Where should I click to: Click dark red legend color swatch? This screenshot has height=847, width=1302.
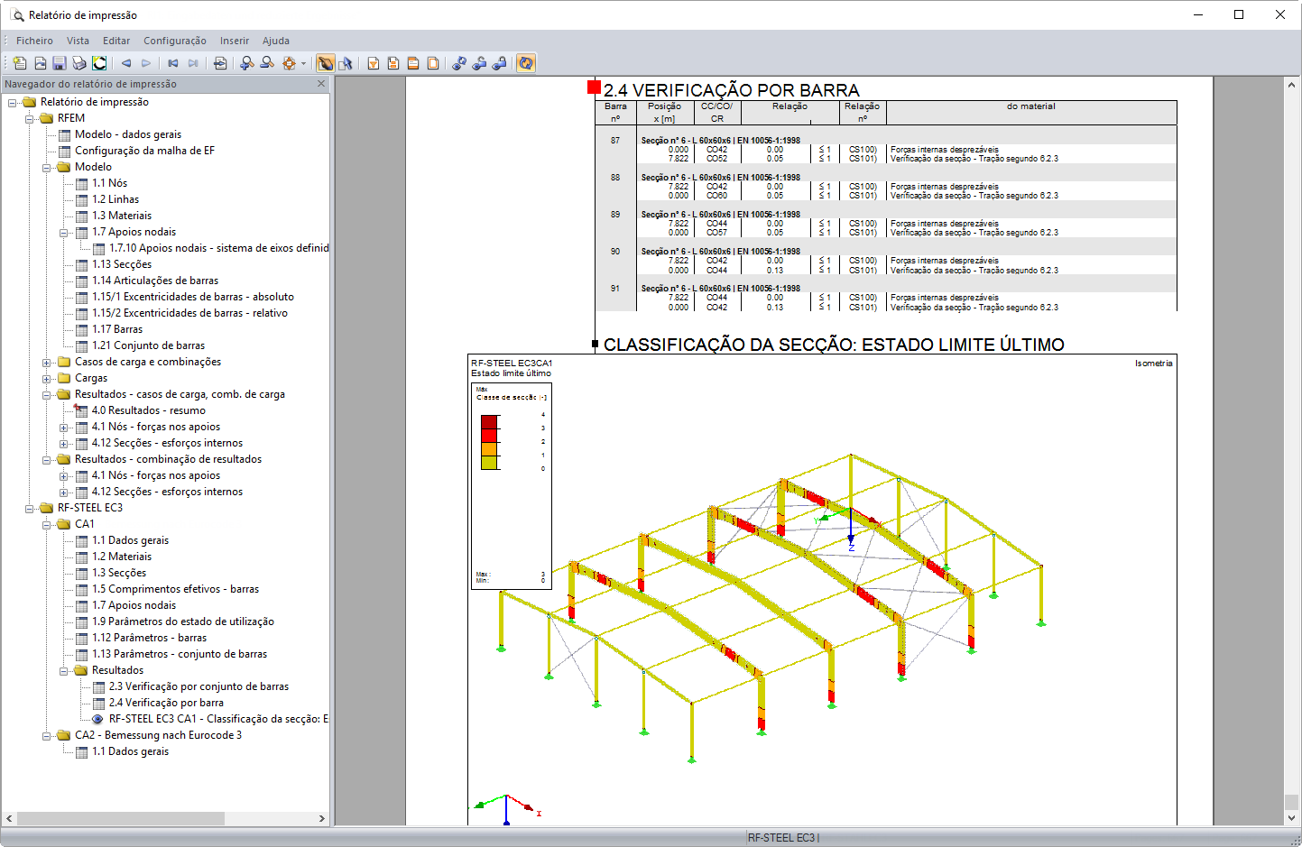[489, 421]
